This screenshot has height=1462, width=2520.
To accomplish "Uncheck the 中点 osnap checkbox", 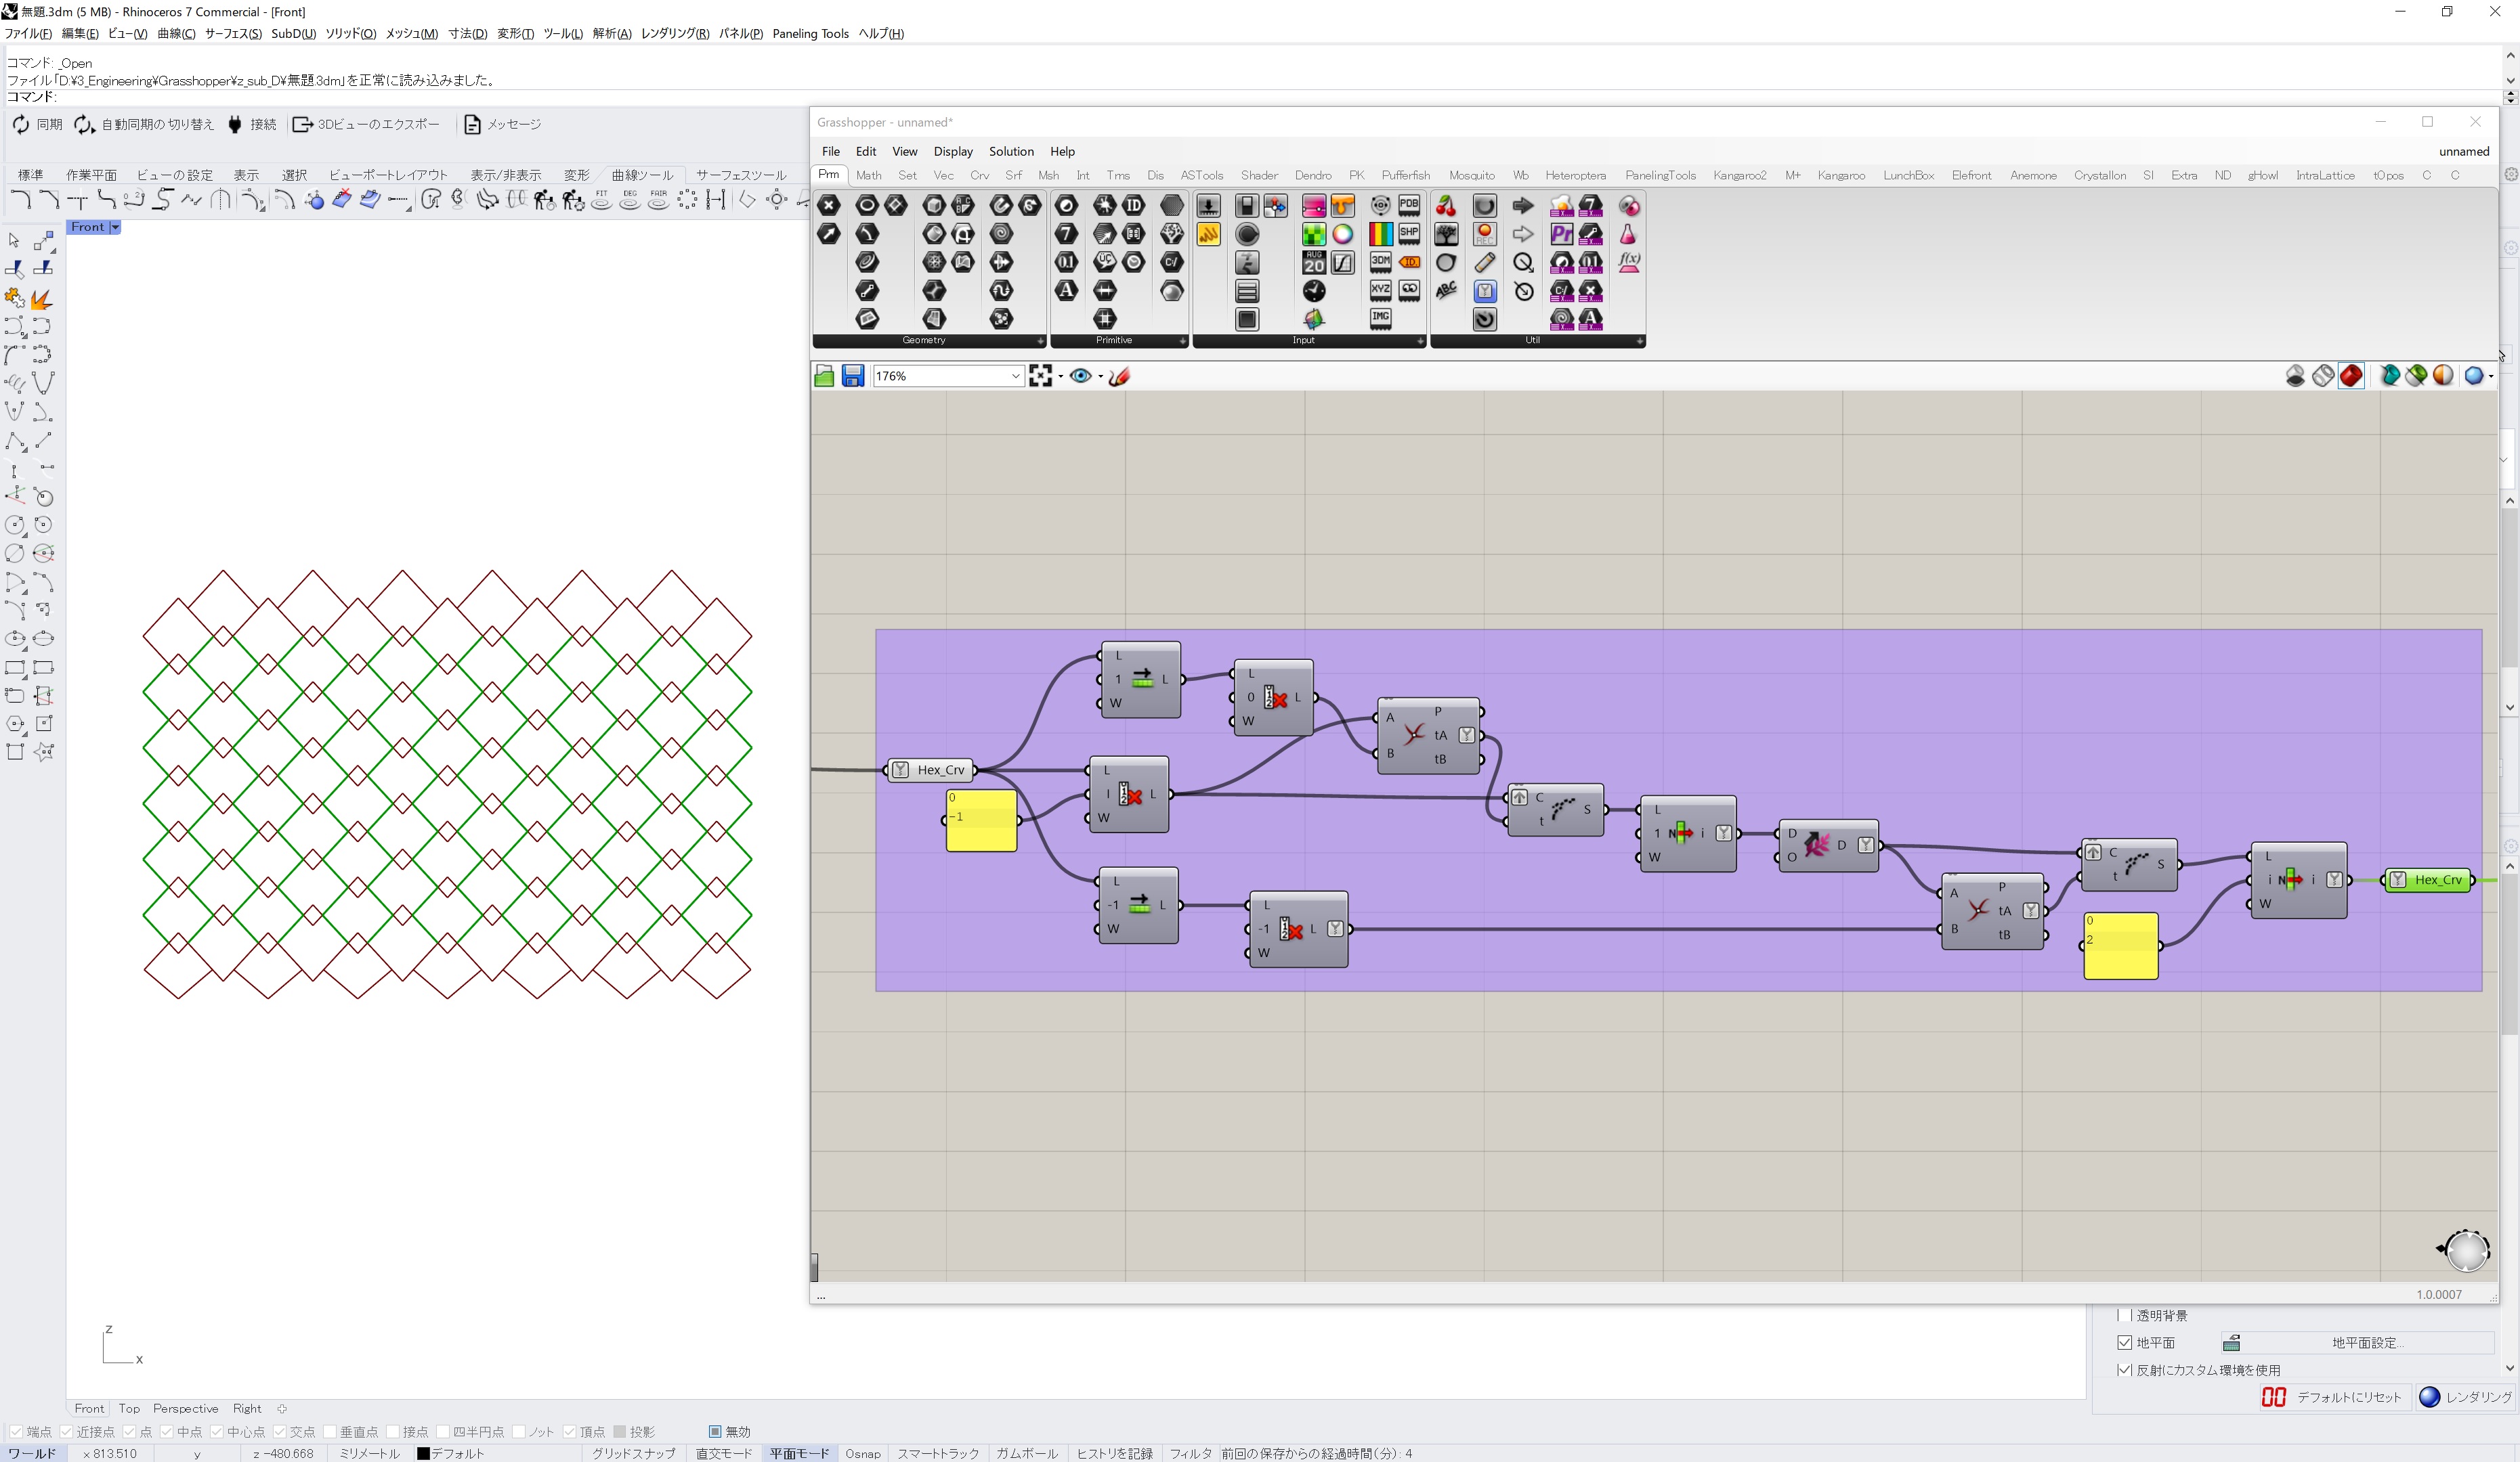I will click(x=167, y=1432).
